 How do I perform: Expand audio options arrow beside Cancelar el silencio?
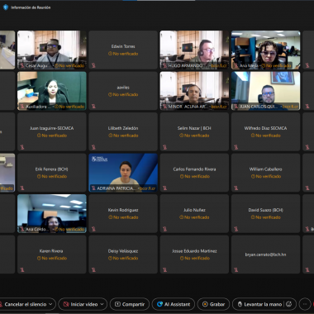point(50,304)
